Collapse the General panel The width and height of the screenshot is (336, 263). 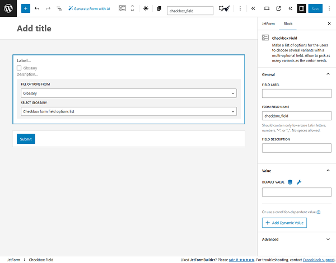click(x=297, y=74)
